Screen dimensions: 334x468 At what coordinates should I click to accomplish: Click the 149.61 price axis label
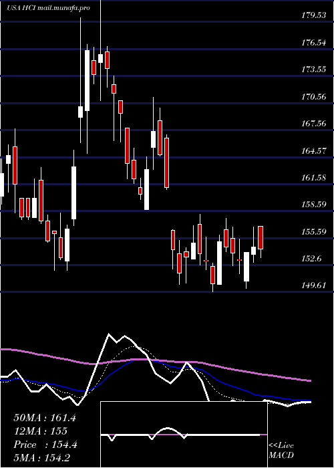tap(313, 285)
